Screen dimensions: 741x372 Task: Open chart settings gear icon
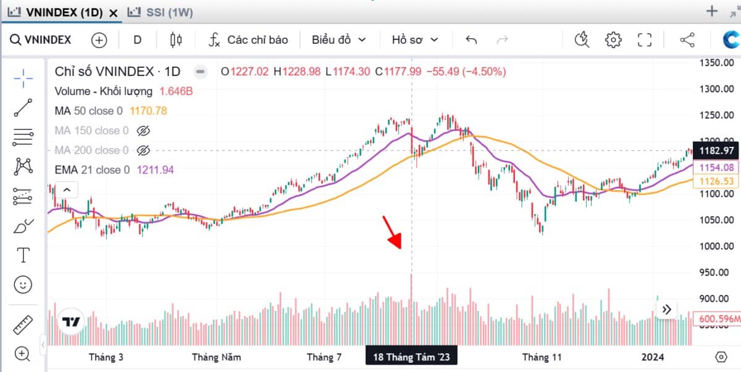pos(613,40)
